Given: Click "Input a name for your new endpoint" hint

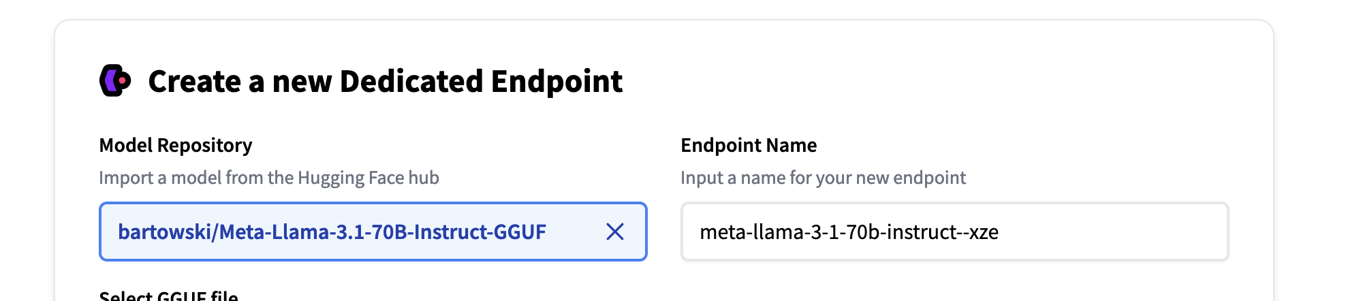Looking at the screenshot, I should 823,178.
